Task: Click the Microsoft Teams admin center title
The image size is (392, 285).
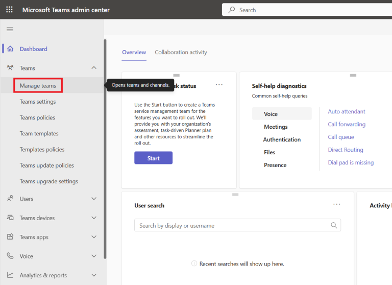Action: [x=66, y=10]
